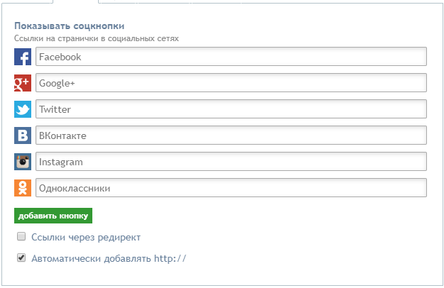Image resolution: width=444 pixels, height=288 pixels.
Task: Click the Показывать соцкнопки heading
Action: pyautogui.click(x=70, y=26)
